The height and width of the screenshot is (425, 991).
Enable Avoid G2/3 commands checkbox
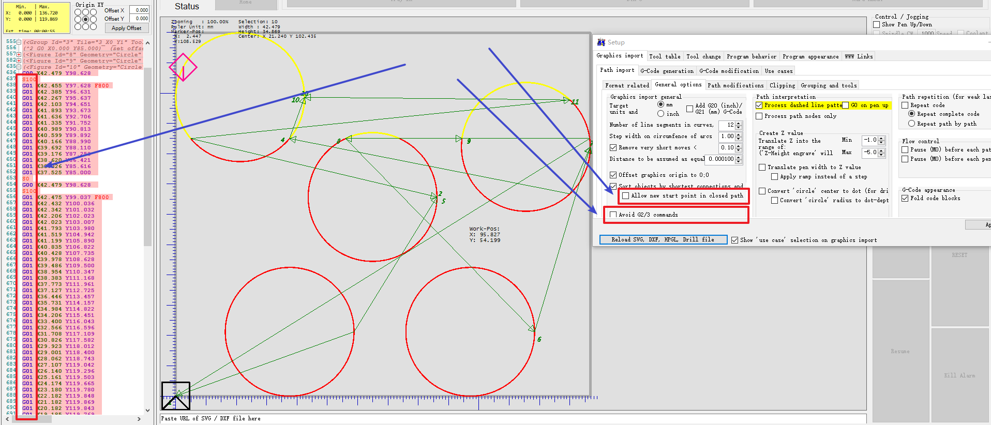point(613,215)
